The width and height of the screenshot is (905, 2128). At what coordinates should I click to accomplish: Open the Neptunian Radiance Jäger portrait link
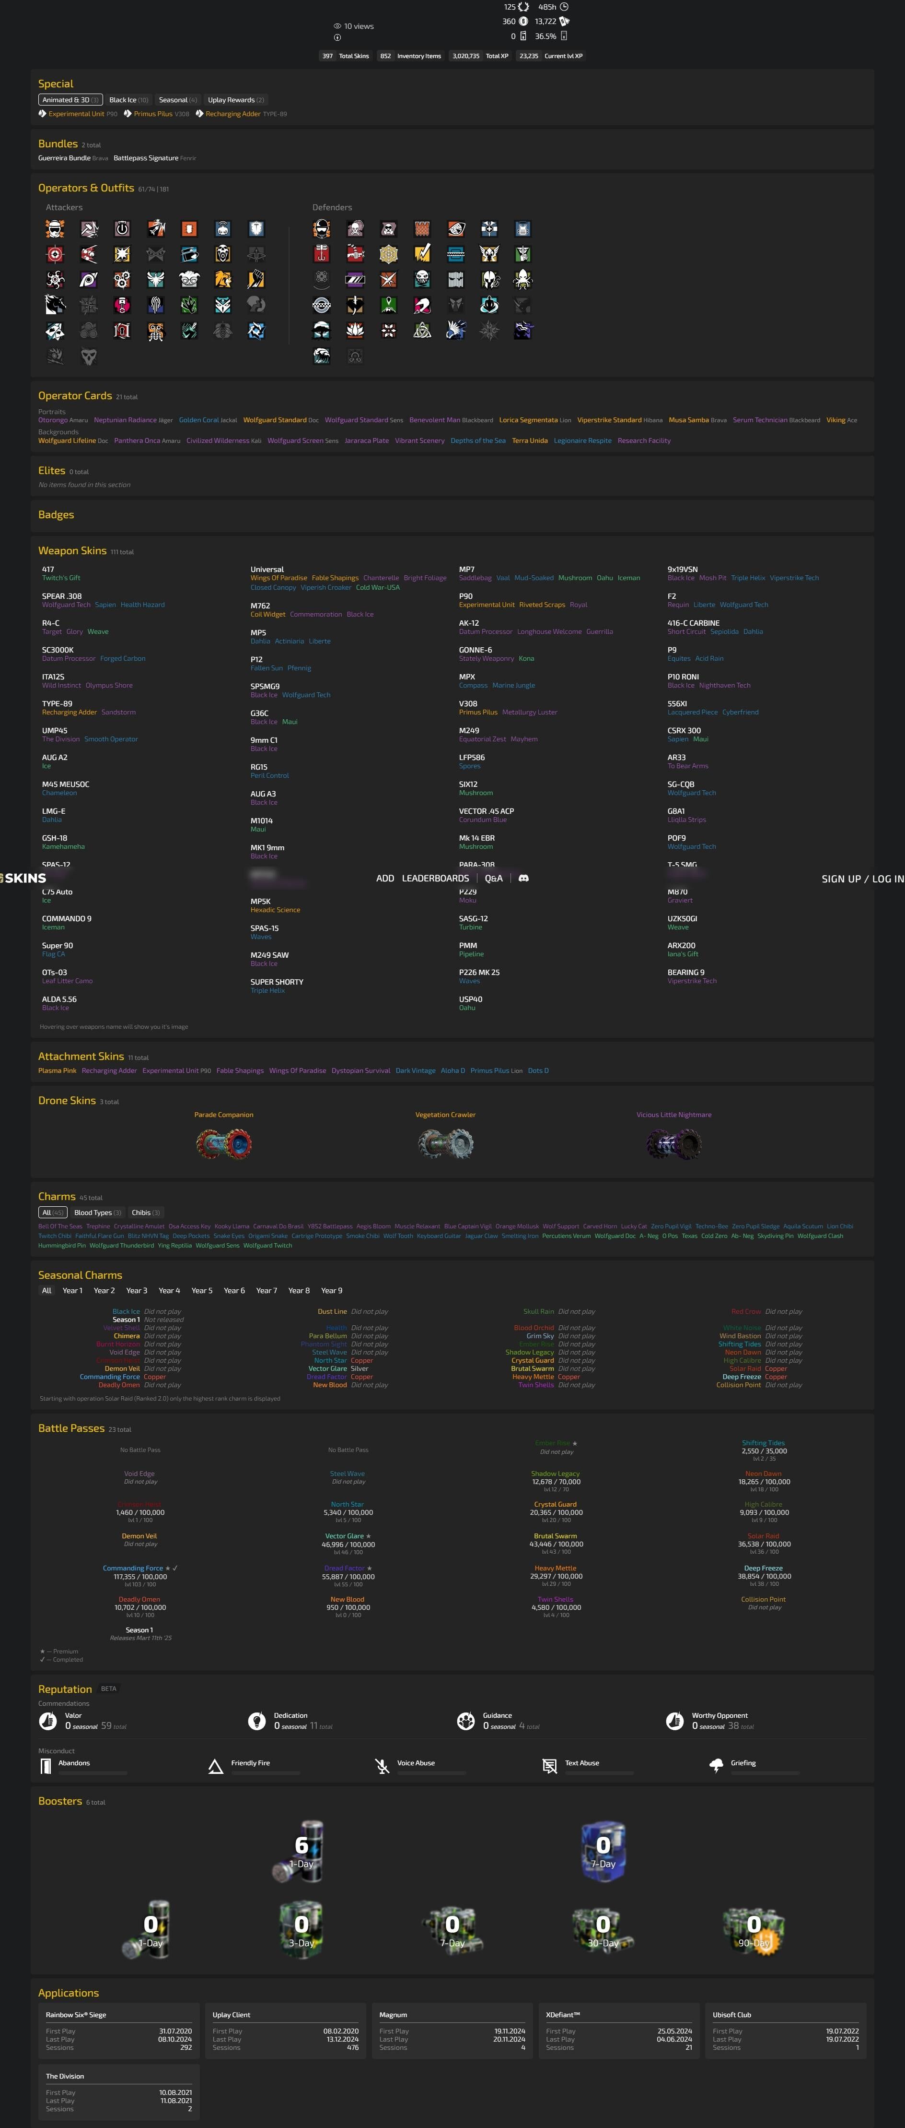[x=133, y=420]
